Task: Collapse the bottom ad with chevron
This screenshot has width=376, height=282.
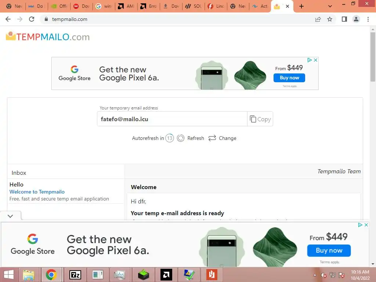Action: pos(10,216)
